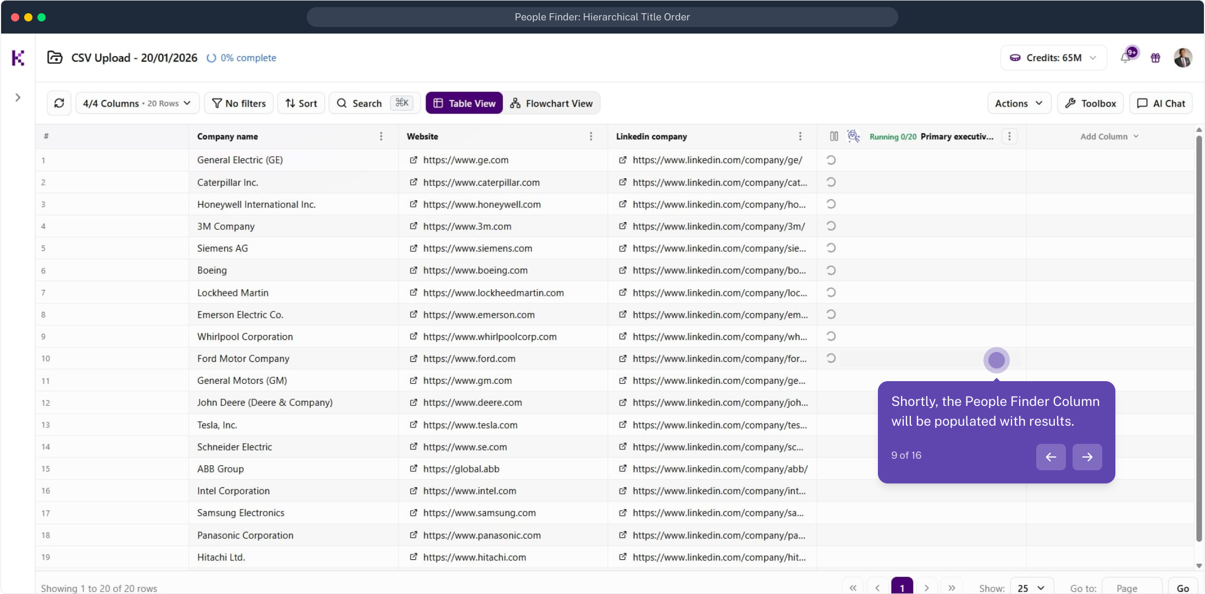Go to next tour step arrow
Image resolution: width=1205 pixels, height=594 pixels.
[x=1087, y=457]
